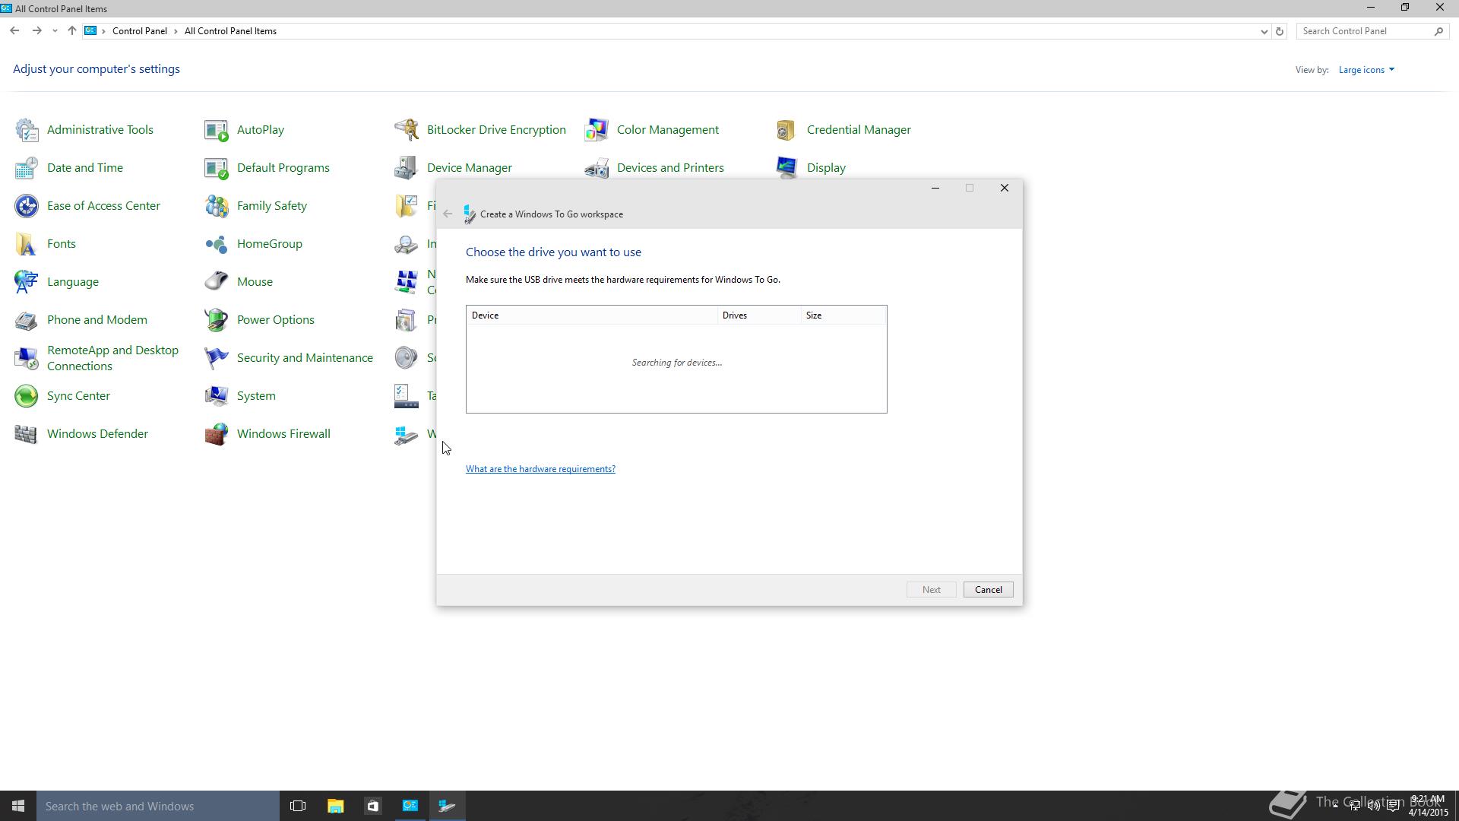Click the Administrative Tools text link
This screenshot has width=1459, height=821.
coord(100,130)
